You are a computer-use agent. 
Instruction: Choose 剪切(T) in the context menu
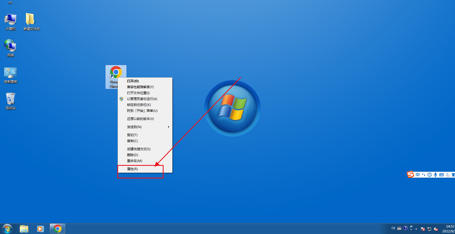pos(145,135)
